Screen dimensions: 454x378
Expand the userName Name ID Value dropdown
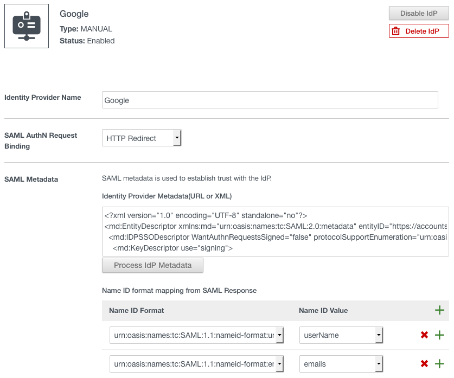click(341, 335)
